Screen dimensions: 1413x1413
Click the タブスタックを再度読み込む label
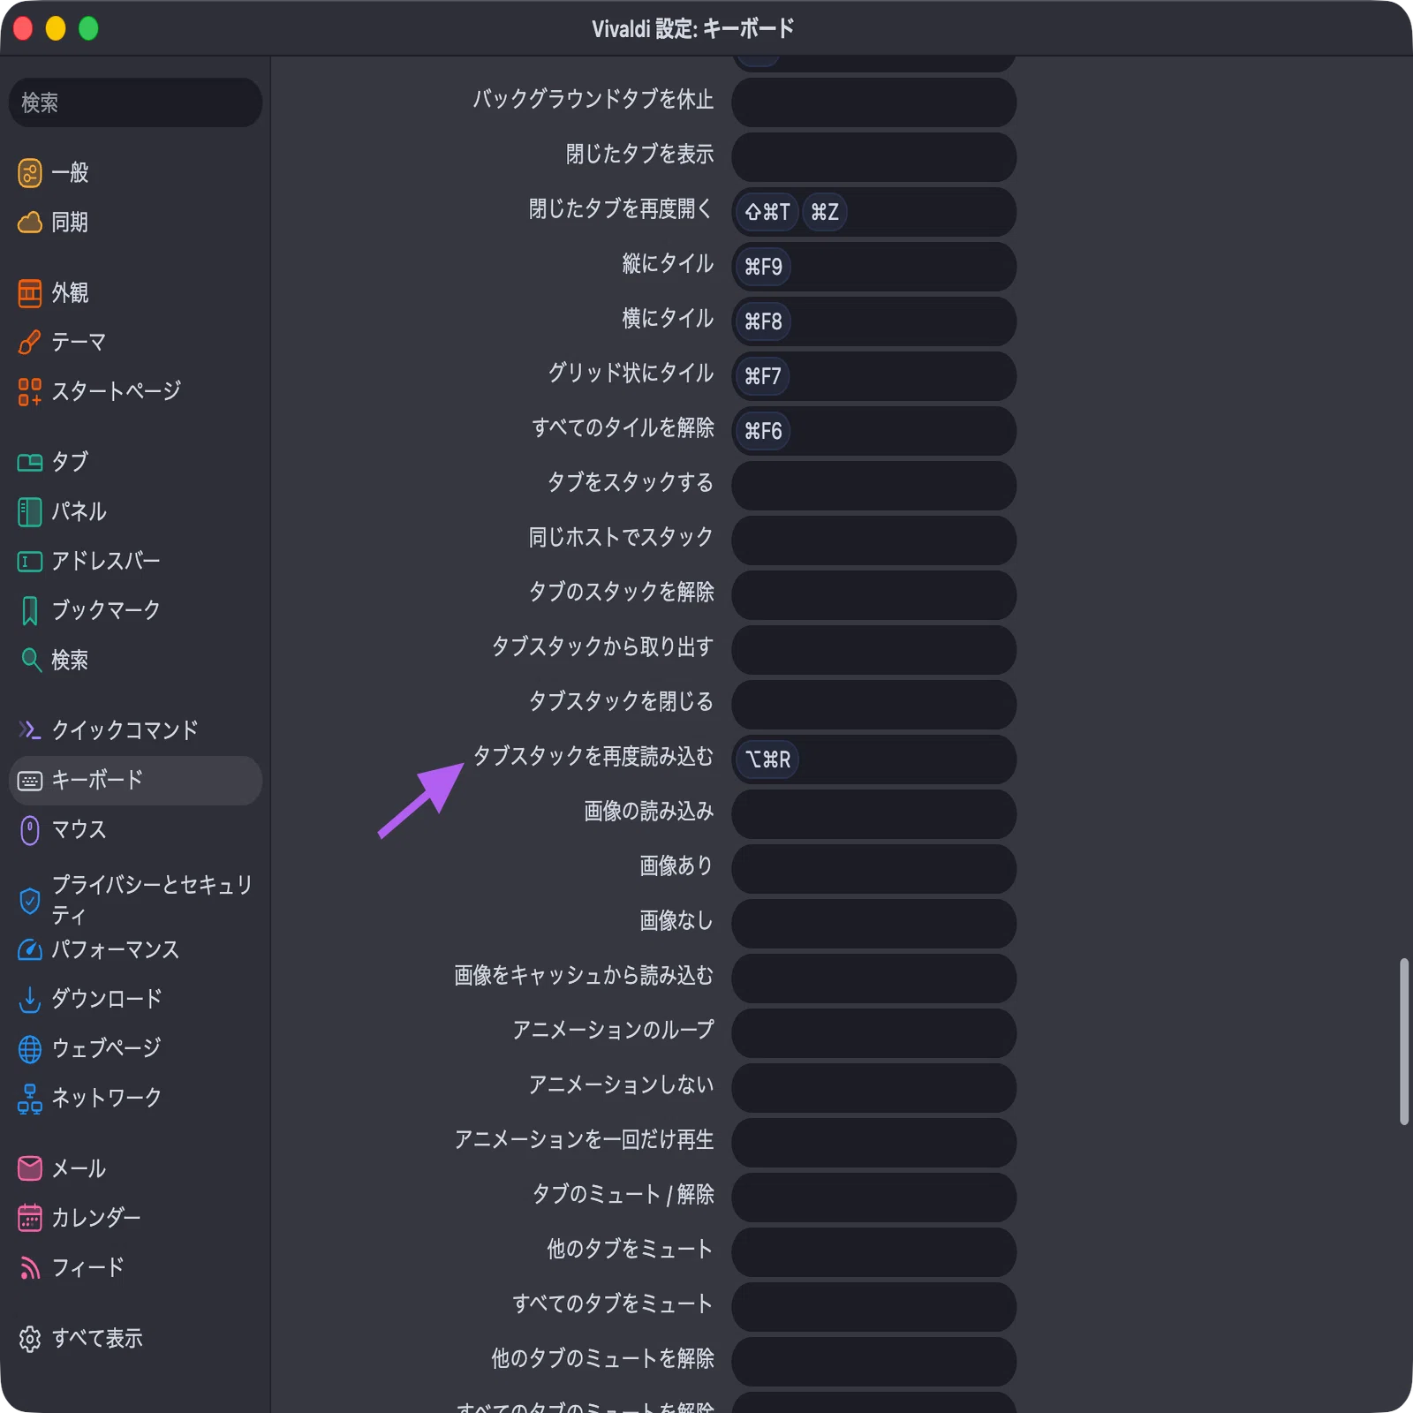(x=593, y=757)
